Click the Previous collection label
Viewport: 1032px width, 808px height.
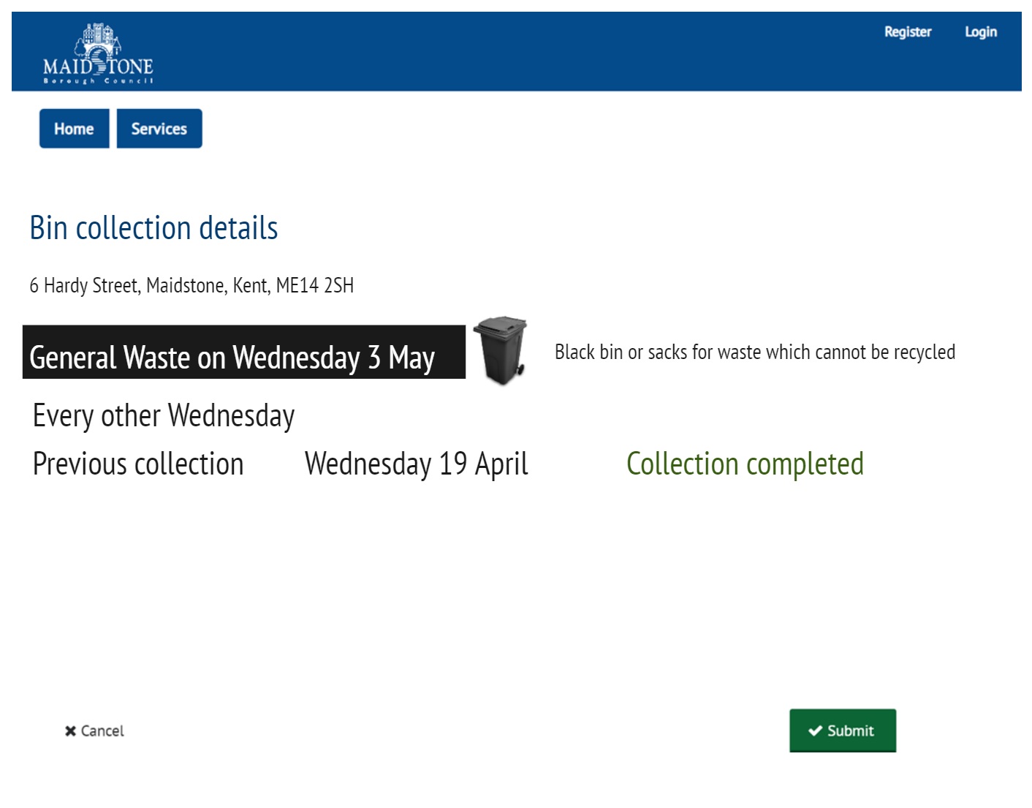click(x=138, y=464)
